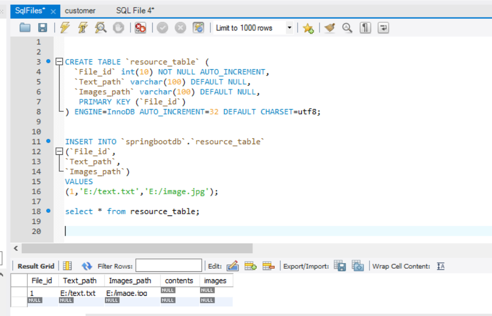Viewport: 492px width, 316px height.
Task: Toggle invisible characters display (pilcrow icon)
Action: [x=365, y=28]
